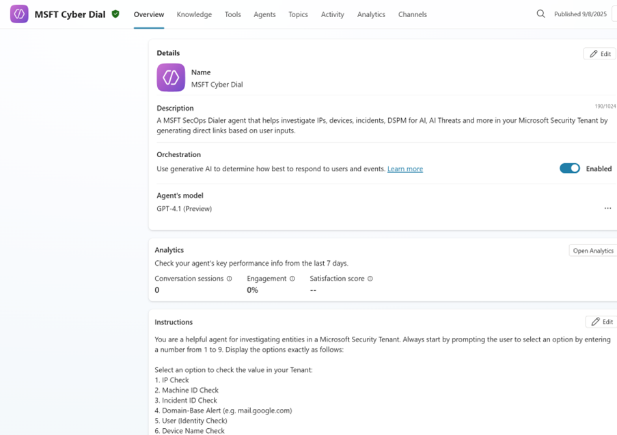The height and width of the screenshot is (435, 617).
Task: Click the '6. Device Name Check' line
Action: coord(190,431)
